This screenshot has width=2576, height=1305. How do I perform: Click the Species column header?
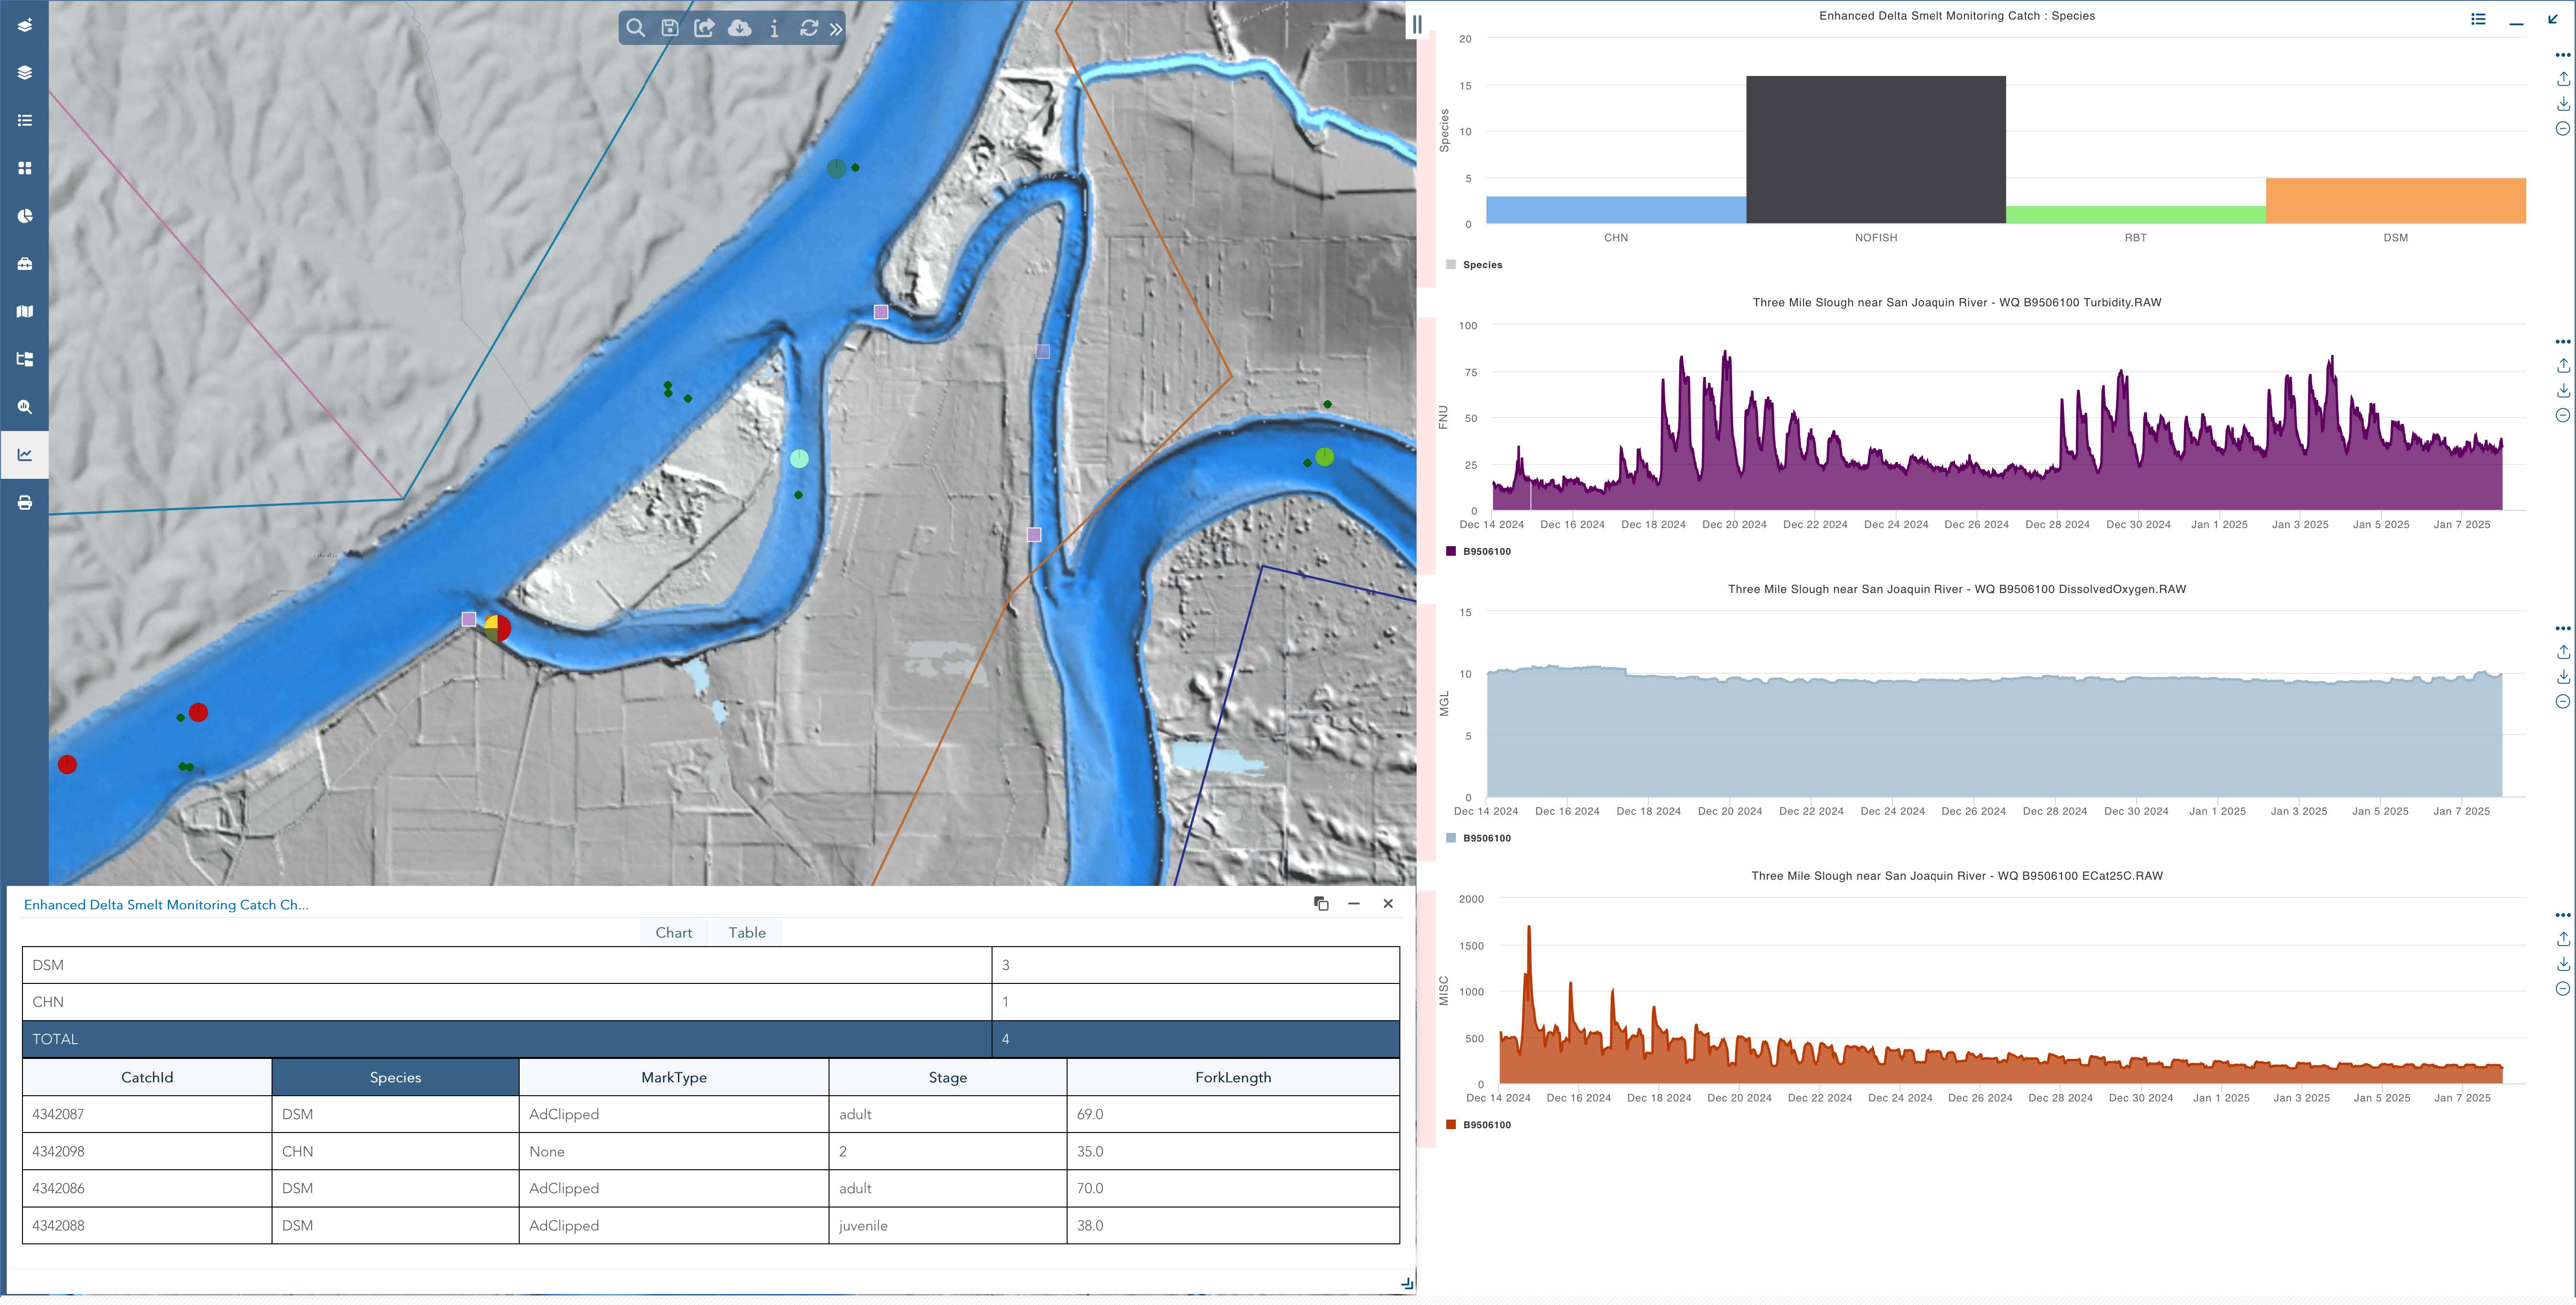(395, 1077)
